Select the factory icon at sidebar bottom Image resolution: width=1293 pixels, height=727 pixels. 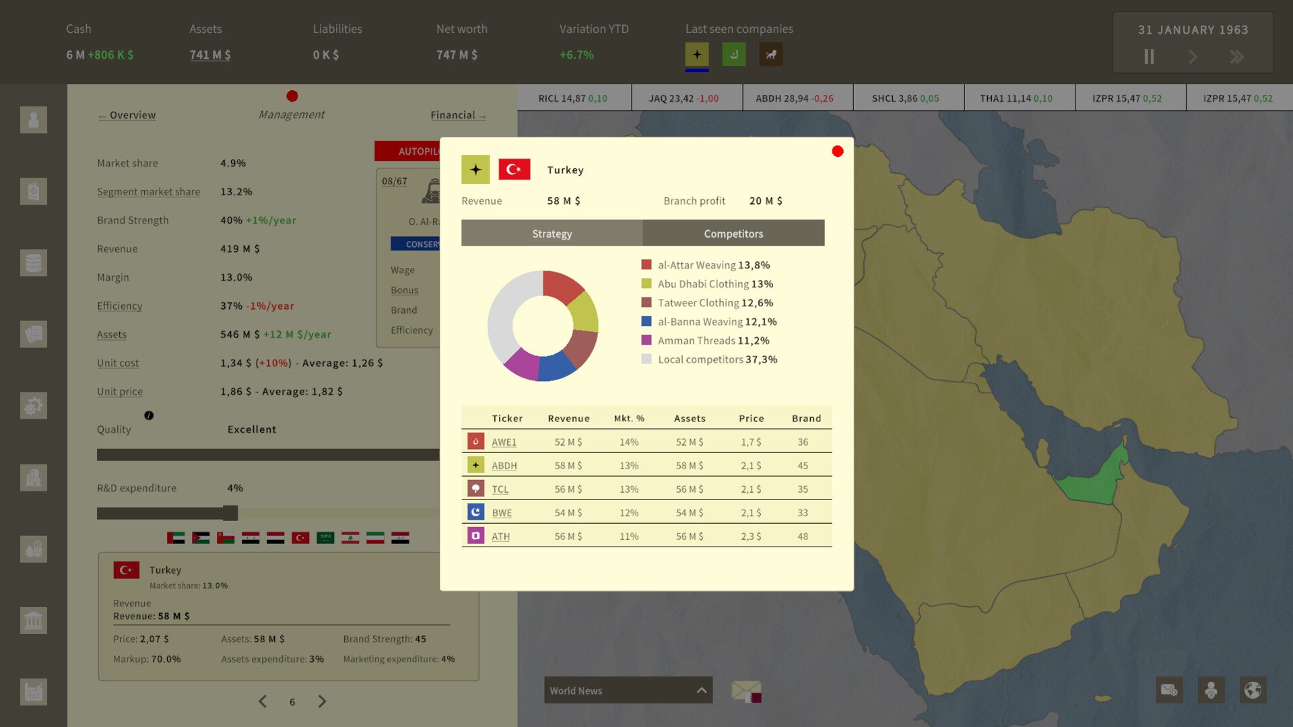(34, 691)
